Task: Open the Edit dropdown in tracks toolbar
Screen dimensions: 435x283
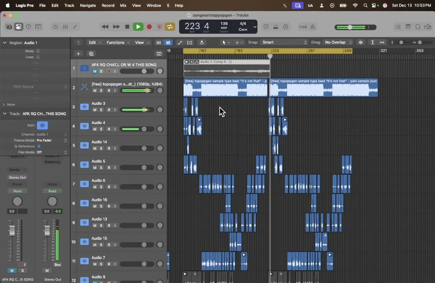Action: pos(94,42)
